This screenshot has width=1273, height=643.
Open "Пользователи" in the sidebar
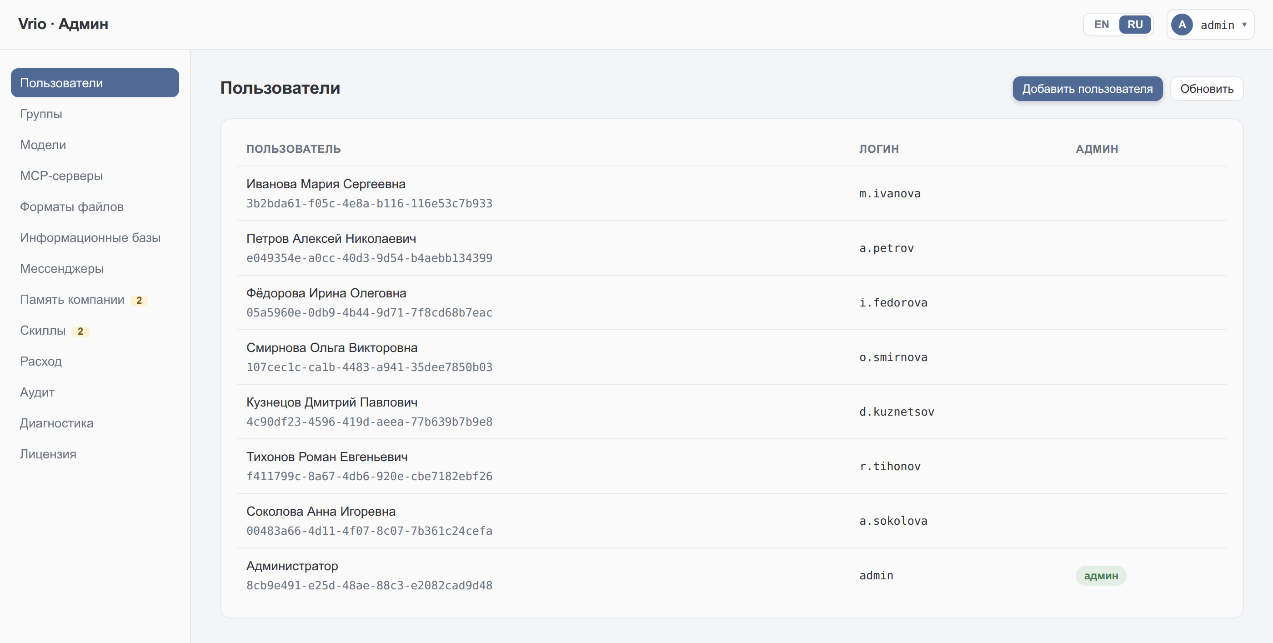click(95, 83)
